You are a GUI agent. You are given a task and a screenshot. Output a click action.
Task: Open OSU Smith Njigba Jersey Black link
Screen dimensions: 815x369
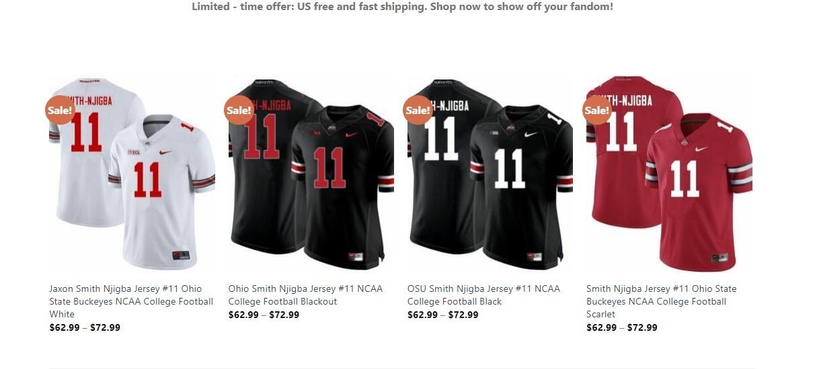pos(483,295)
